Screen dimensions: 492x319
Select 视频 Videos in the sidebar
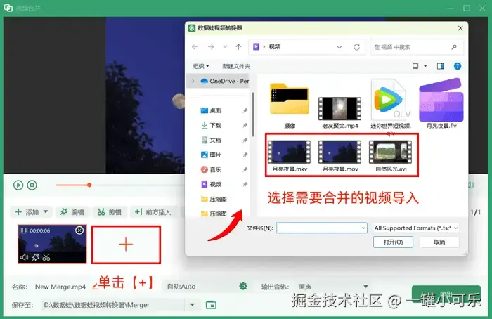[211, 184]
